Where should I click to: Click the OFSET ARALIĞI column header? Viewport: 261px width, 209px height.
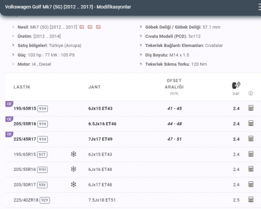174,84
